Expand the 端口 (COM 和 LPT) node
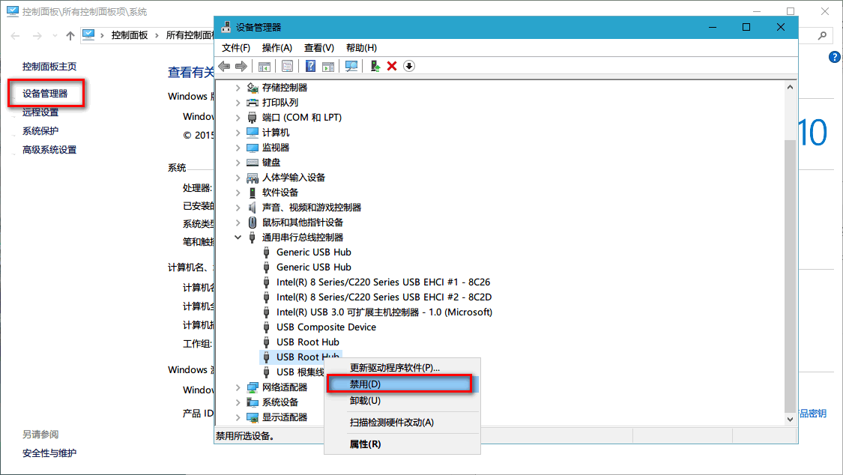The image size is (843, 475). 238,118
